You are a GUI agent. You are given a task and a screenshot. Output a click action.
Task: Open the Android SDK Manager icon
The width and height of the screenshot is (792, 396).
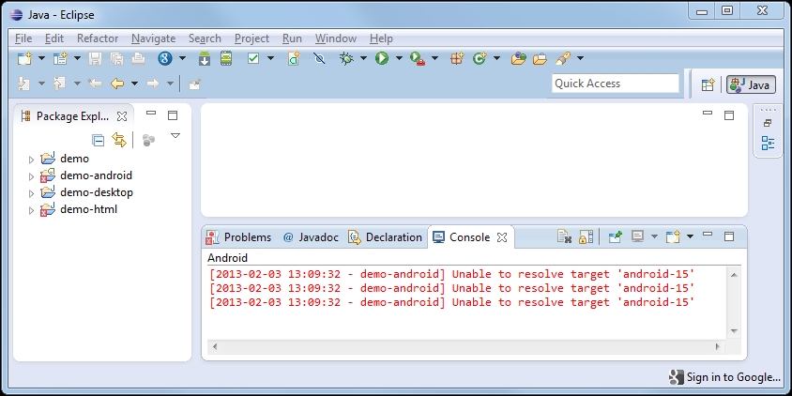click(204, 58)
